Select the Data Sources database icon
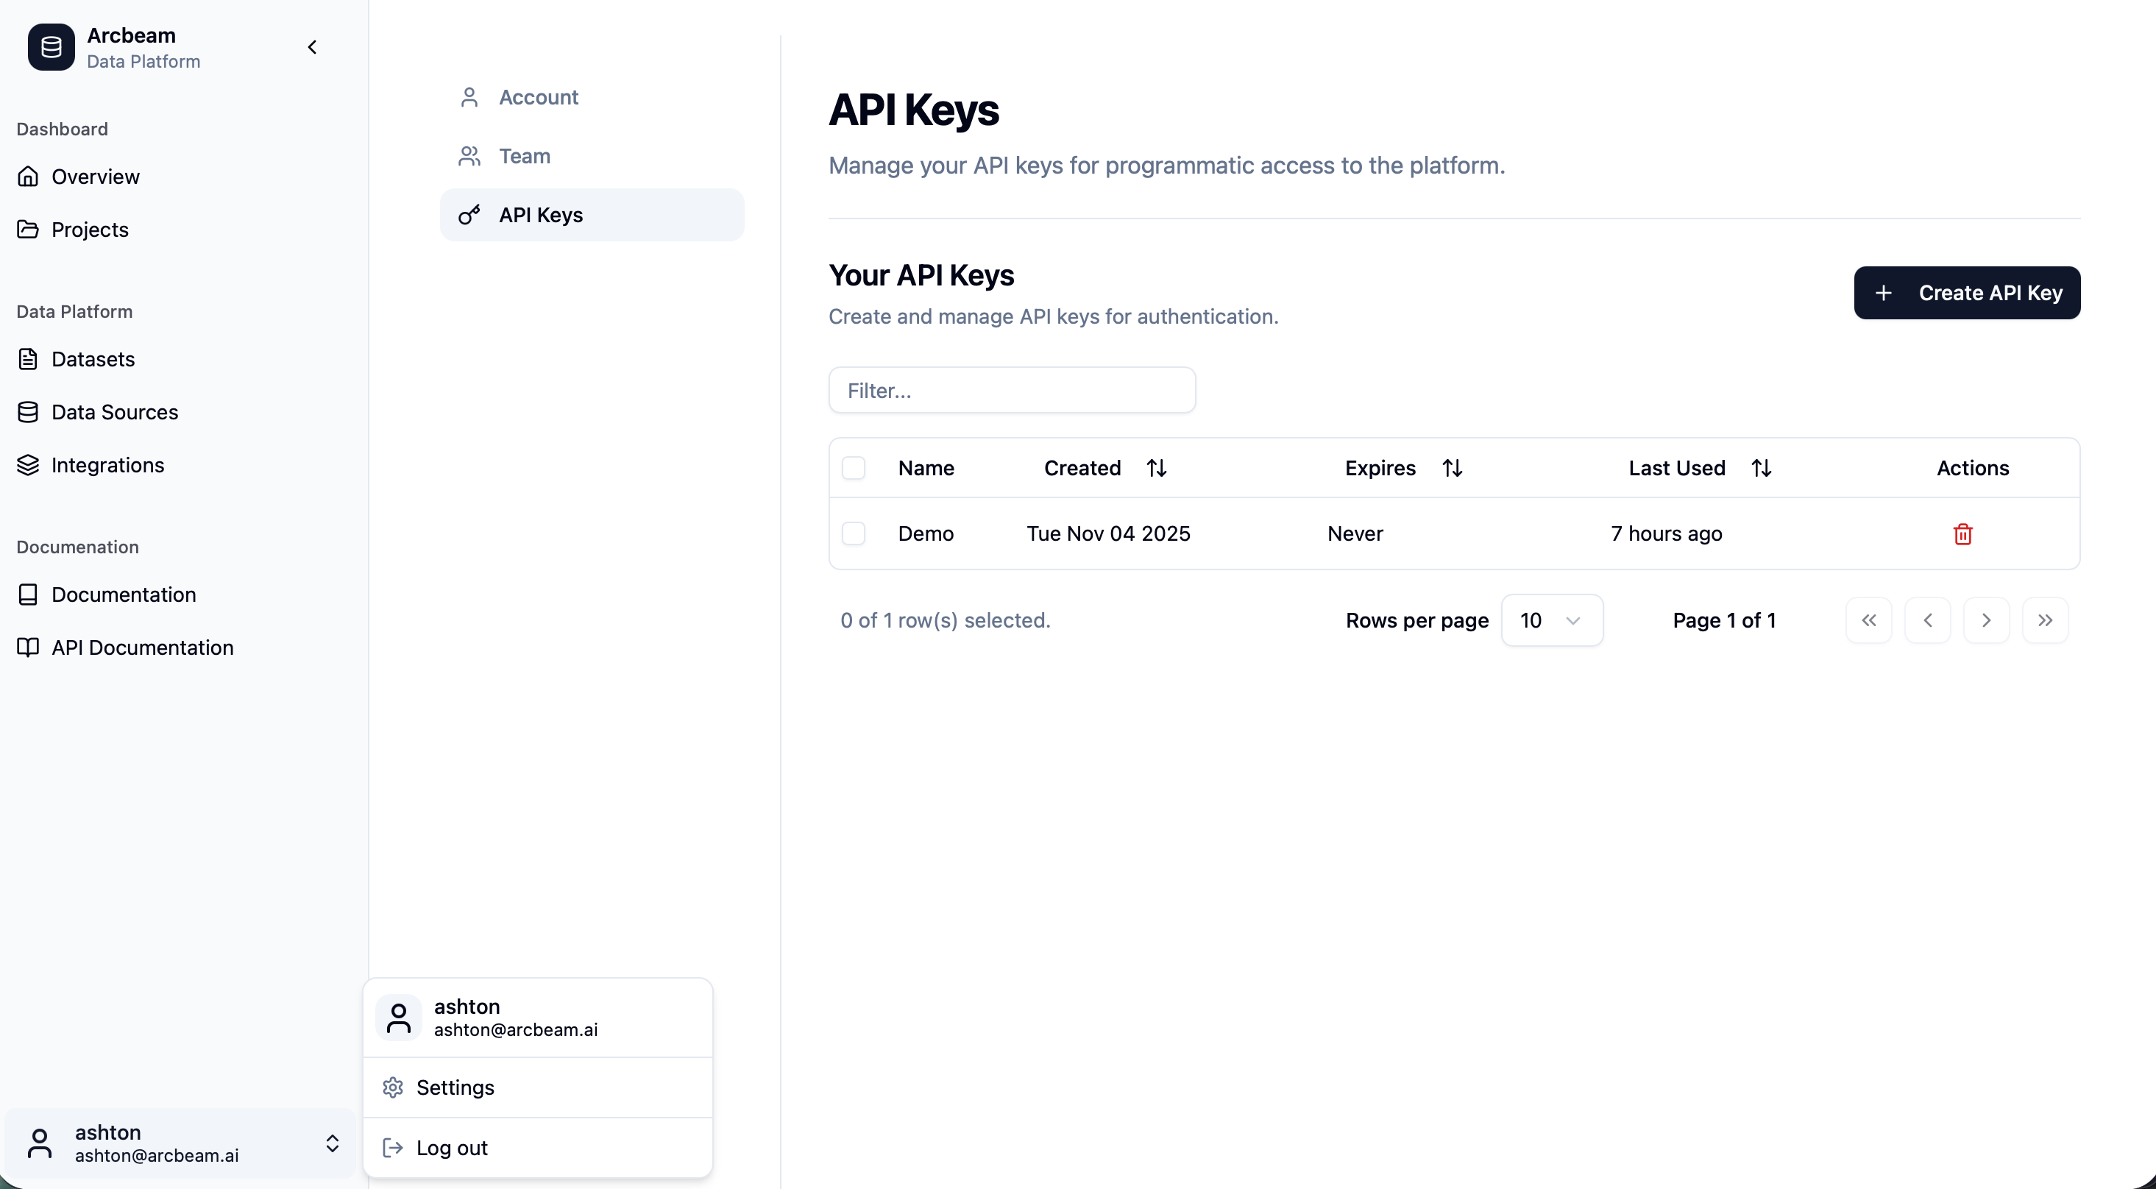Screen dimensions: 2156x1189 (28, 412)
